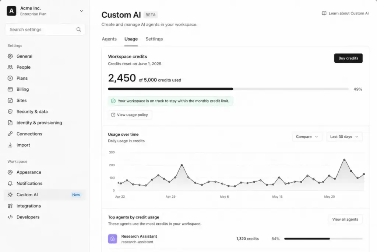Viewport: 377px width, 252px height.
Task: Click the highest data point on usage chart
Action: click(344, 160)
